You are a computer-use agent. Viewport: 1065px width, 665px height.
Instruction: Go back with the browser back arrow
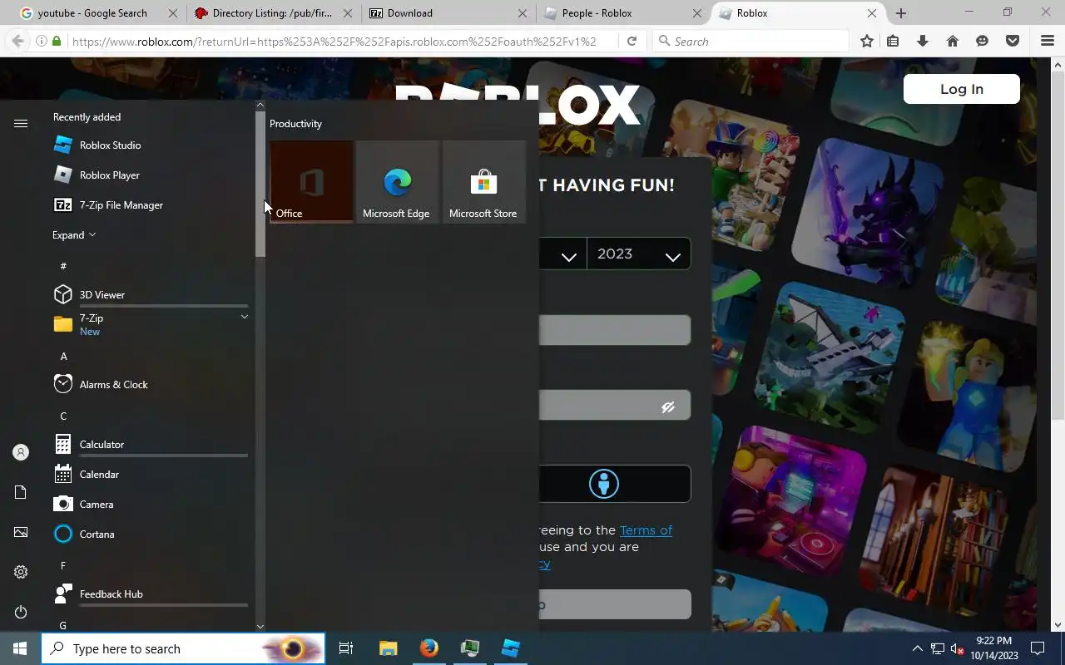[17, 41]
